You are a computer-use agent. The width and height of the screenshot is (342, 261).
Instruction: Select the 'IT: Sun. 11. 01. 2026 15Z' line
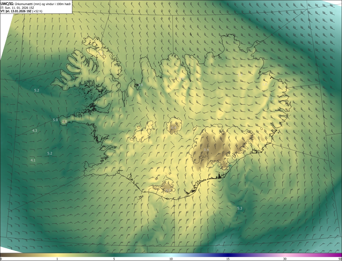pyautogui.click(x=17, y=8)
